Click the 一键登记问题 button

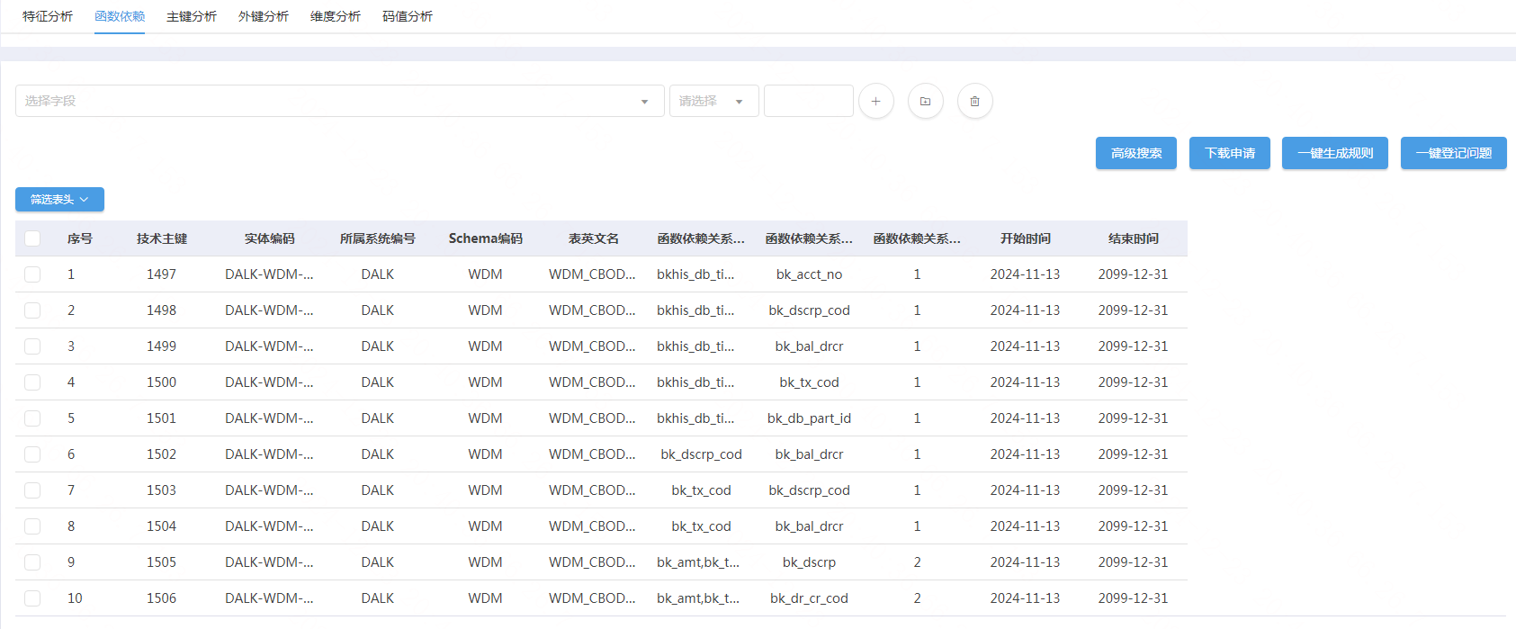click(x=1454, y=153)
